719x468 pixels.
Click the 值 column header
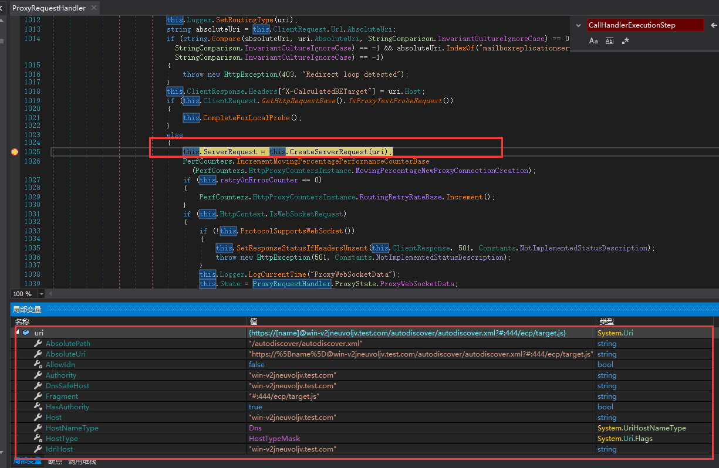[x=253, y=322]
